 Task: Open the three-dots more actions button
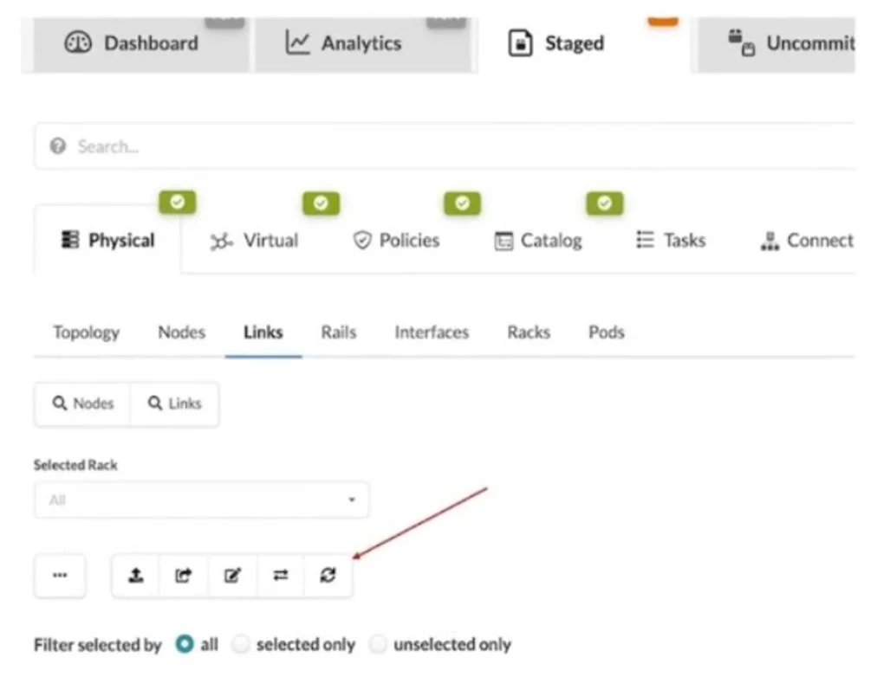point(60,576)
